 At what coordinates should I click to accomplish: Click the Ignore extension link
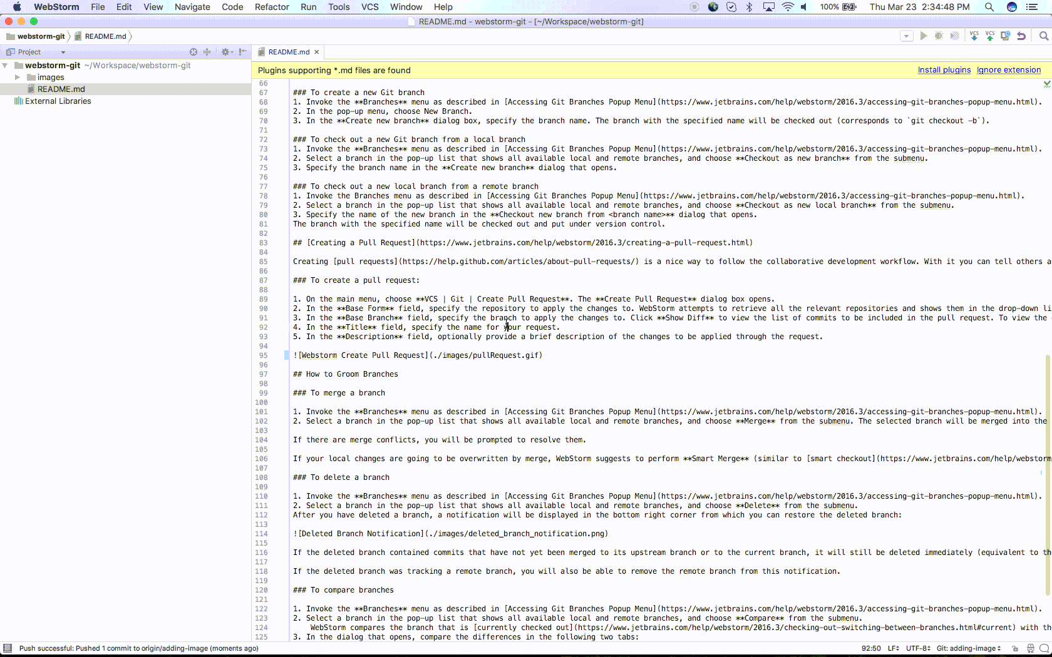pos(1009,70)
